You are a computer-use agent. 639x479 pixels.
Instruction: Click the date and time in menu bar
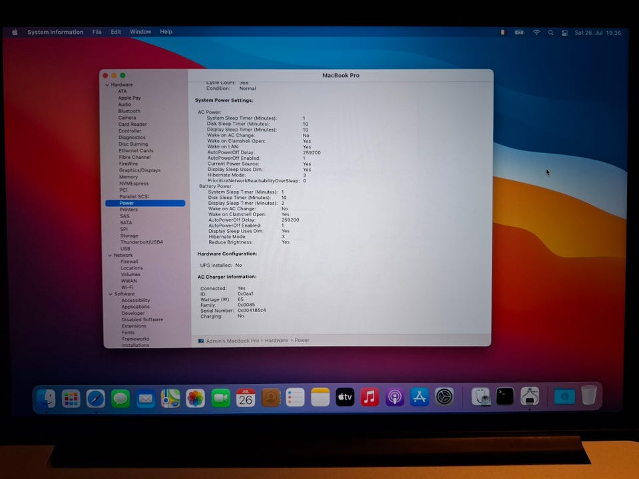598,33
